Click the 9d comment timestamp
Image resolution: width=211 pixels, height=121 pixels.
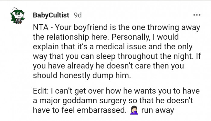[x=78, y=15]
